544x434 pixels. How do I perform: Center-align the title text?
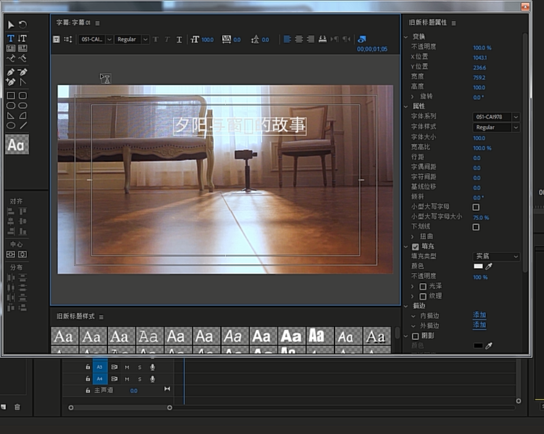pyautogui.click(x=299, y=39)
